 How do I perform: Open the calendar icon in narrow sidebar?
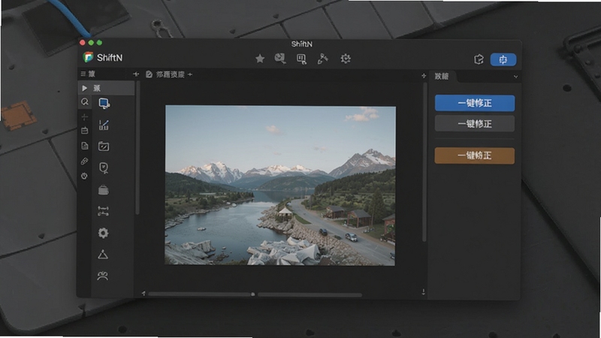pos(85,131)
